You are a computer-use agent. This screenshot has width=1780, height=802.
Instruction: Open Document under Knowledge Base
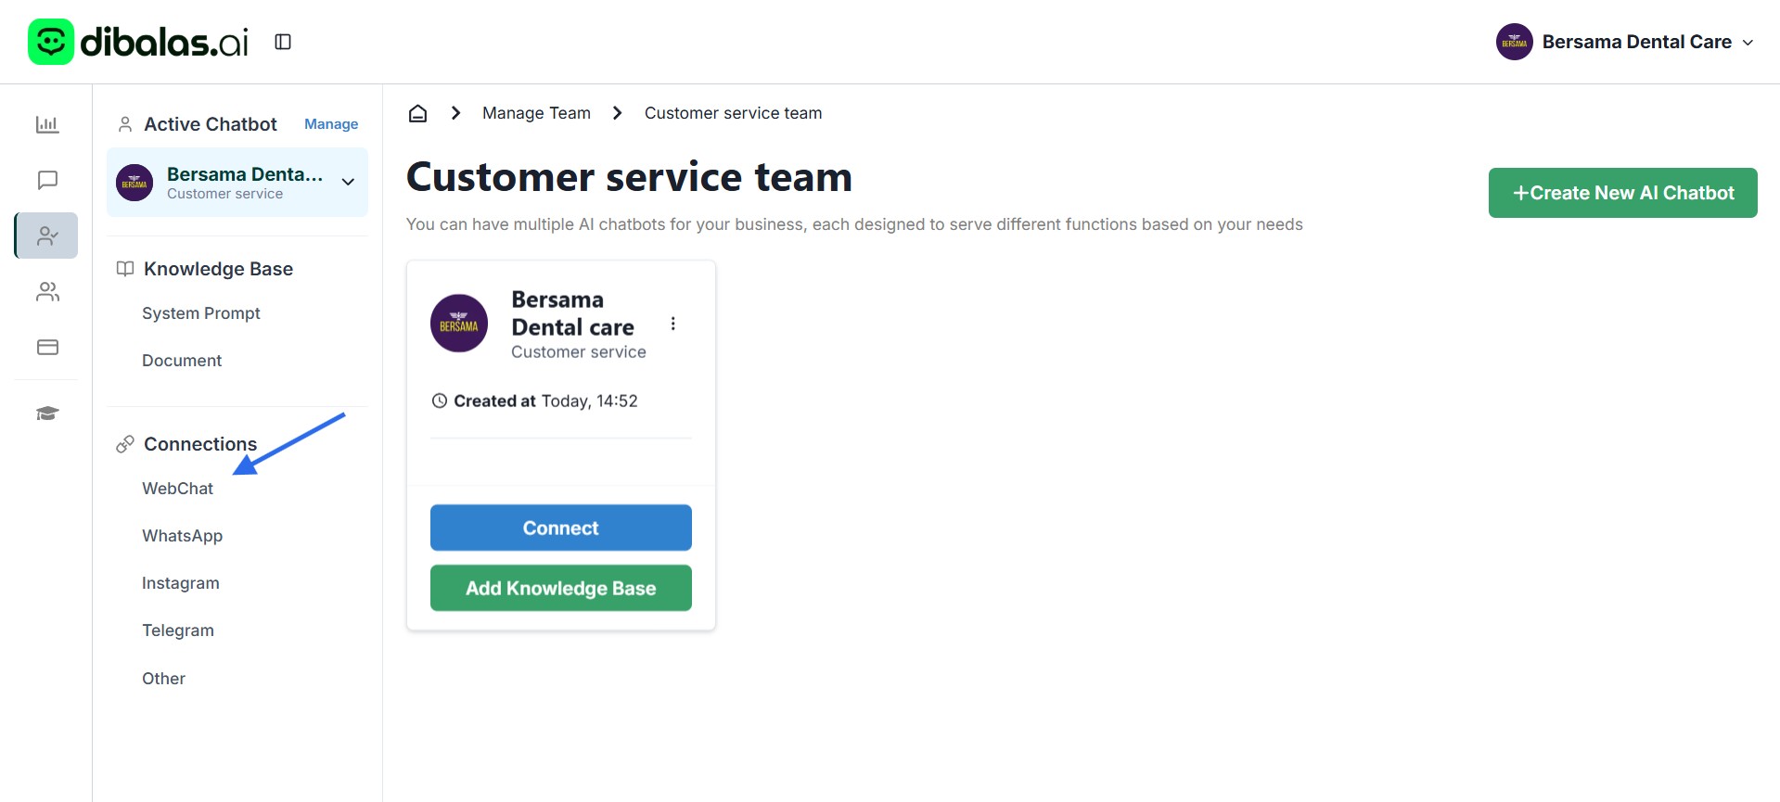tap(182, 361)
